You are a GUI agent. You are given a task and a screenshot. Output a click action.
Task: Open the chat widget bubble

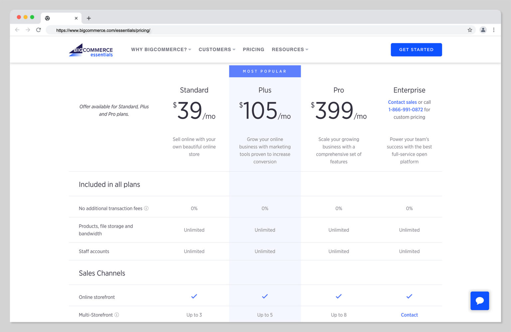[479, 301]
